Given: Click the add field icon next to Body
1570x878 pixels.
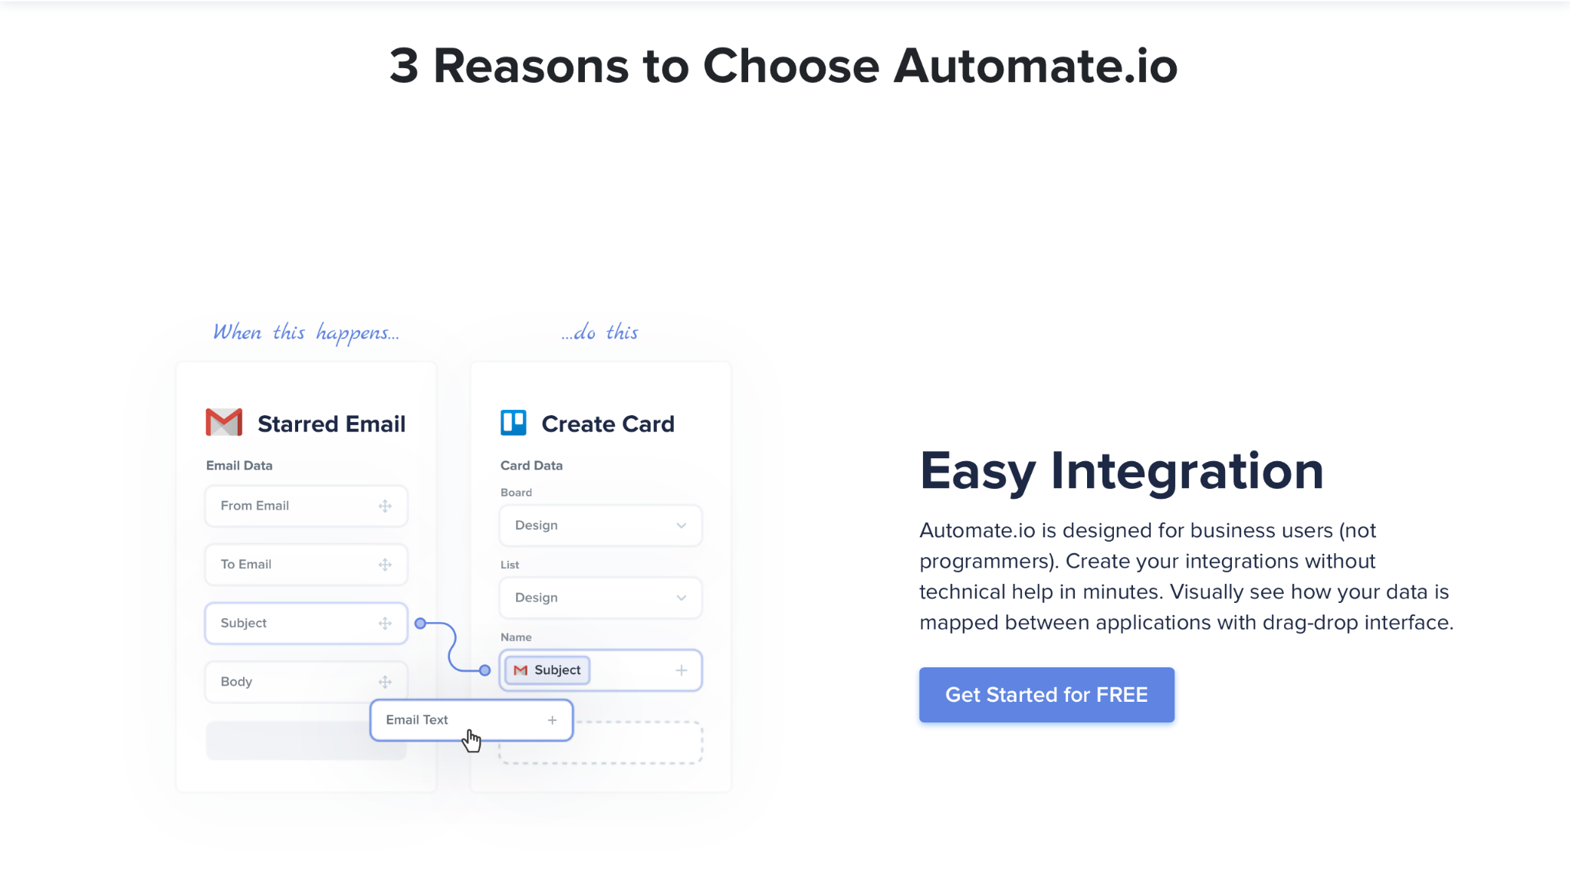Looking at the screenshot, I should (385, 681).
